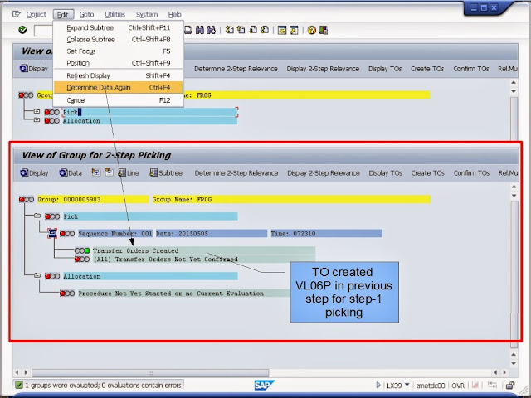Click the Line button in lower panel toolbar
Image resolution: width=531 pixels, height=398 pixels.
[129, 173]
